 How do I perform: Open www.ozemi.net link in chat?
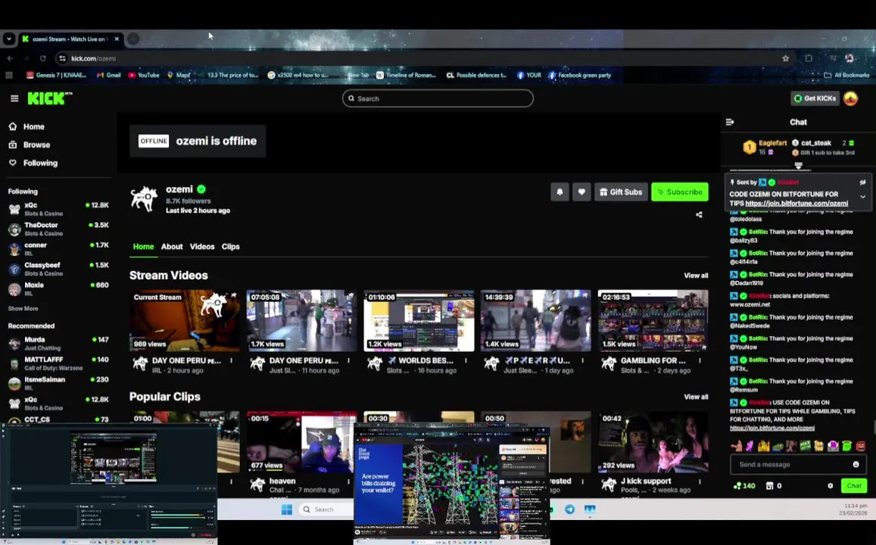750,304
